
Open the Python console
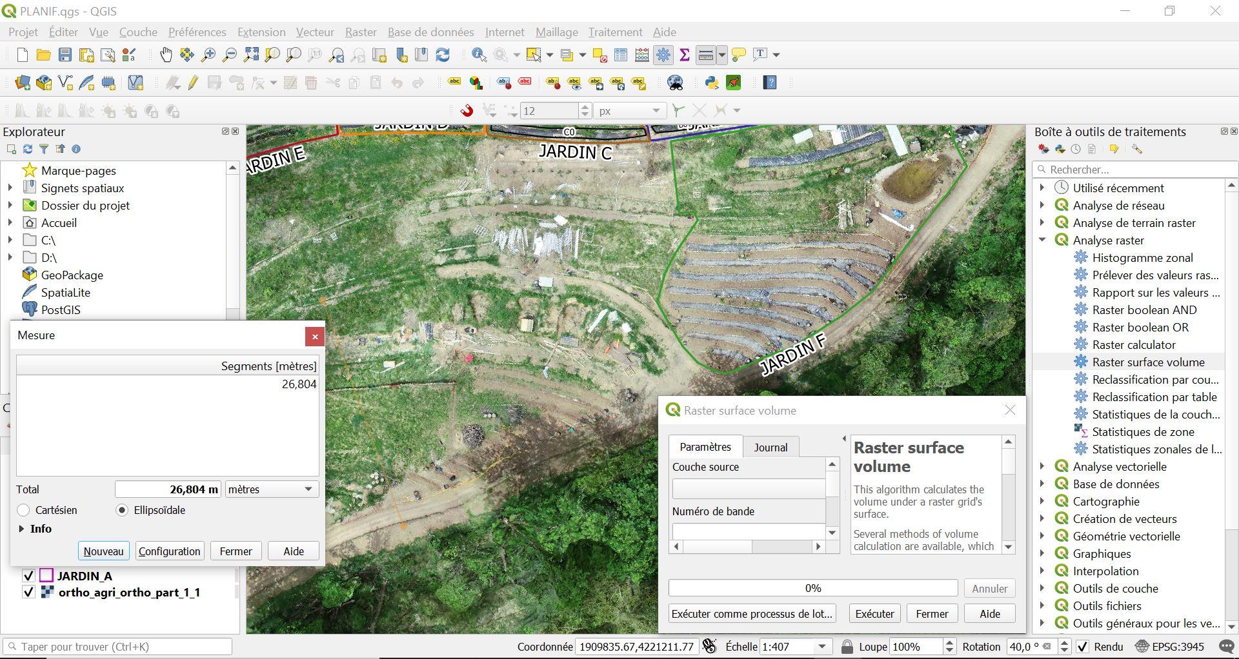[712, 83]
